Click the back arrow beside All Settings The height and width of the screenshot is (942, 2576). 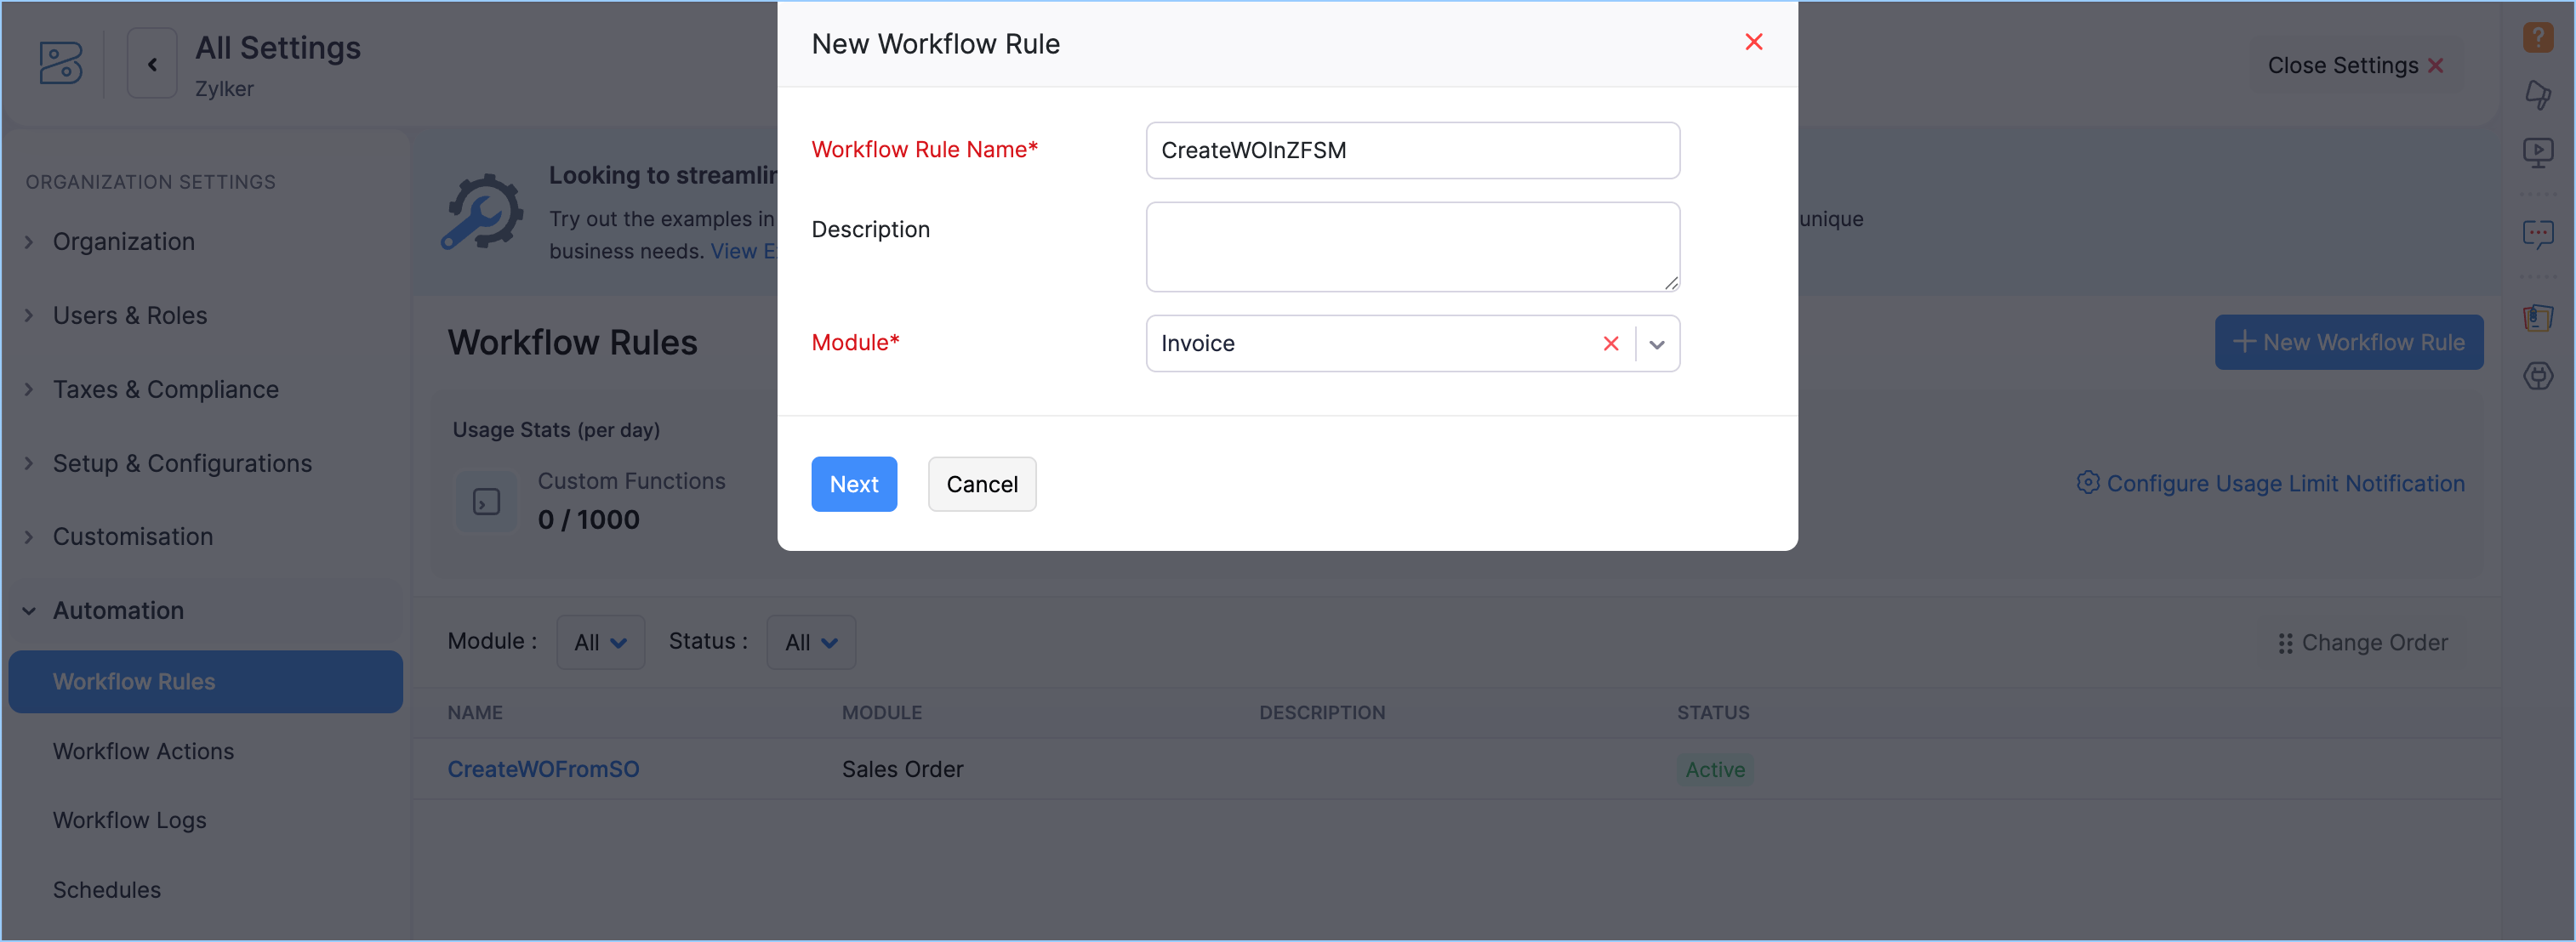coord(152,64)
